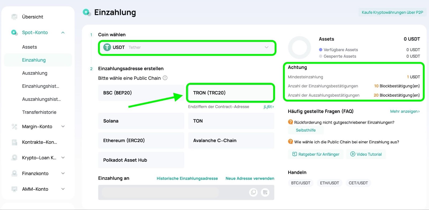Click Neue Adresse verwenden link
429x210 pixels.
[x=250, y=178]
